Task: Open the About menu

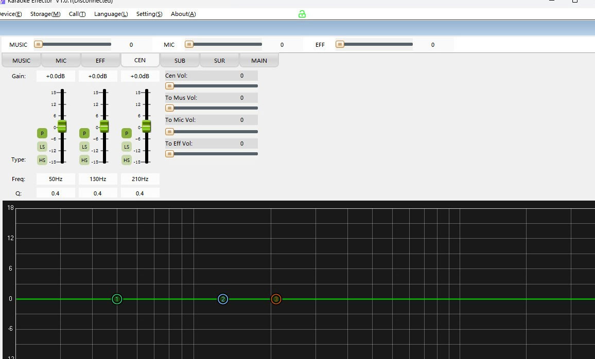Action: (183, 14)
